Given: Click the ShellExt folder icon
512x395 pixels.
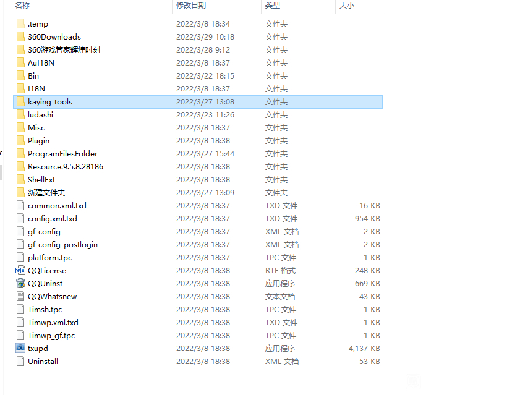Looking at the screenshot, I should (x=20, y=179).
